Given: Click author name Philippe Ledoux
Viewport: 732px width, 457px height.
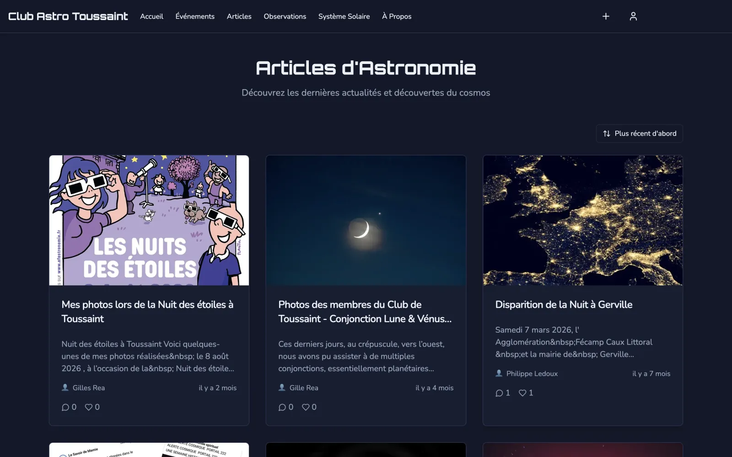Looking at the screenshot, I should click(x=532, y=373).
